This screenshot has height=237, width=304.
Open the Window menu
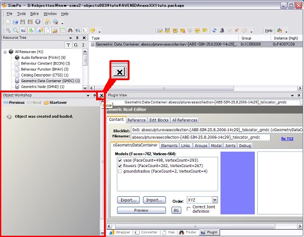pyautogui.click(x=50, y=14)
